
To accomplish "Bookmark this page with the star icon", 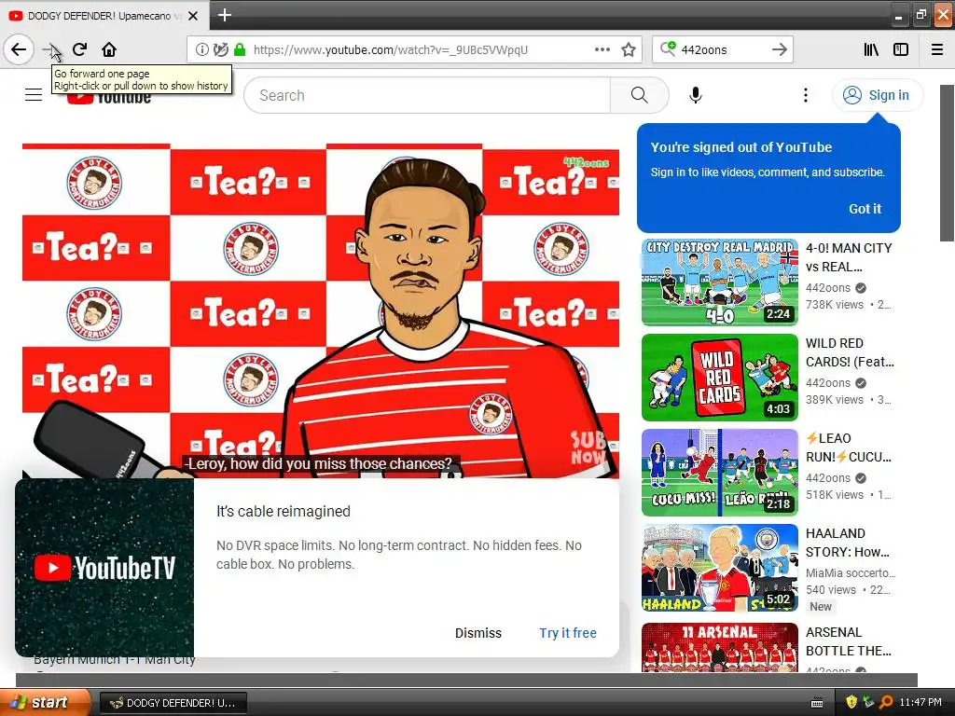I will click(629, 49).
